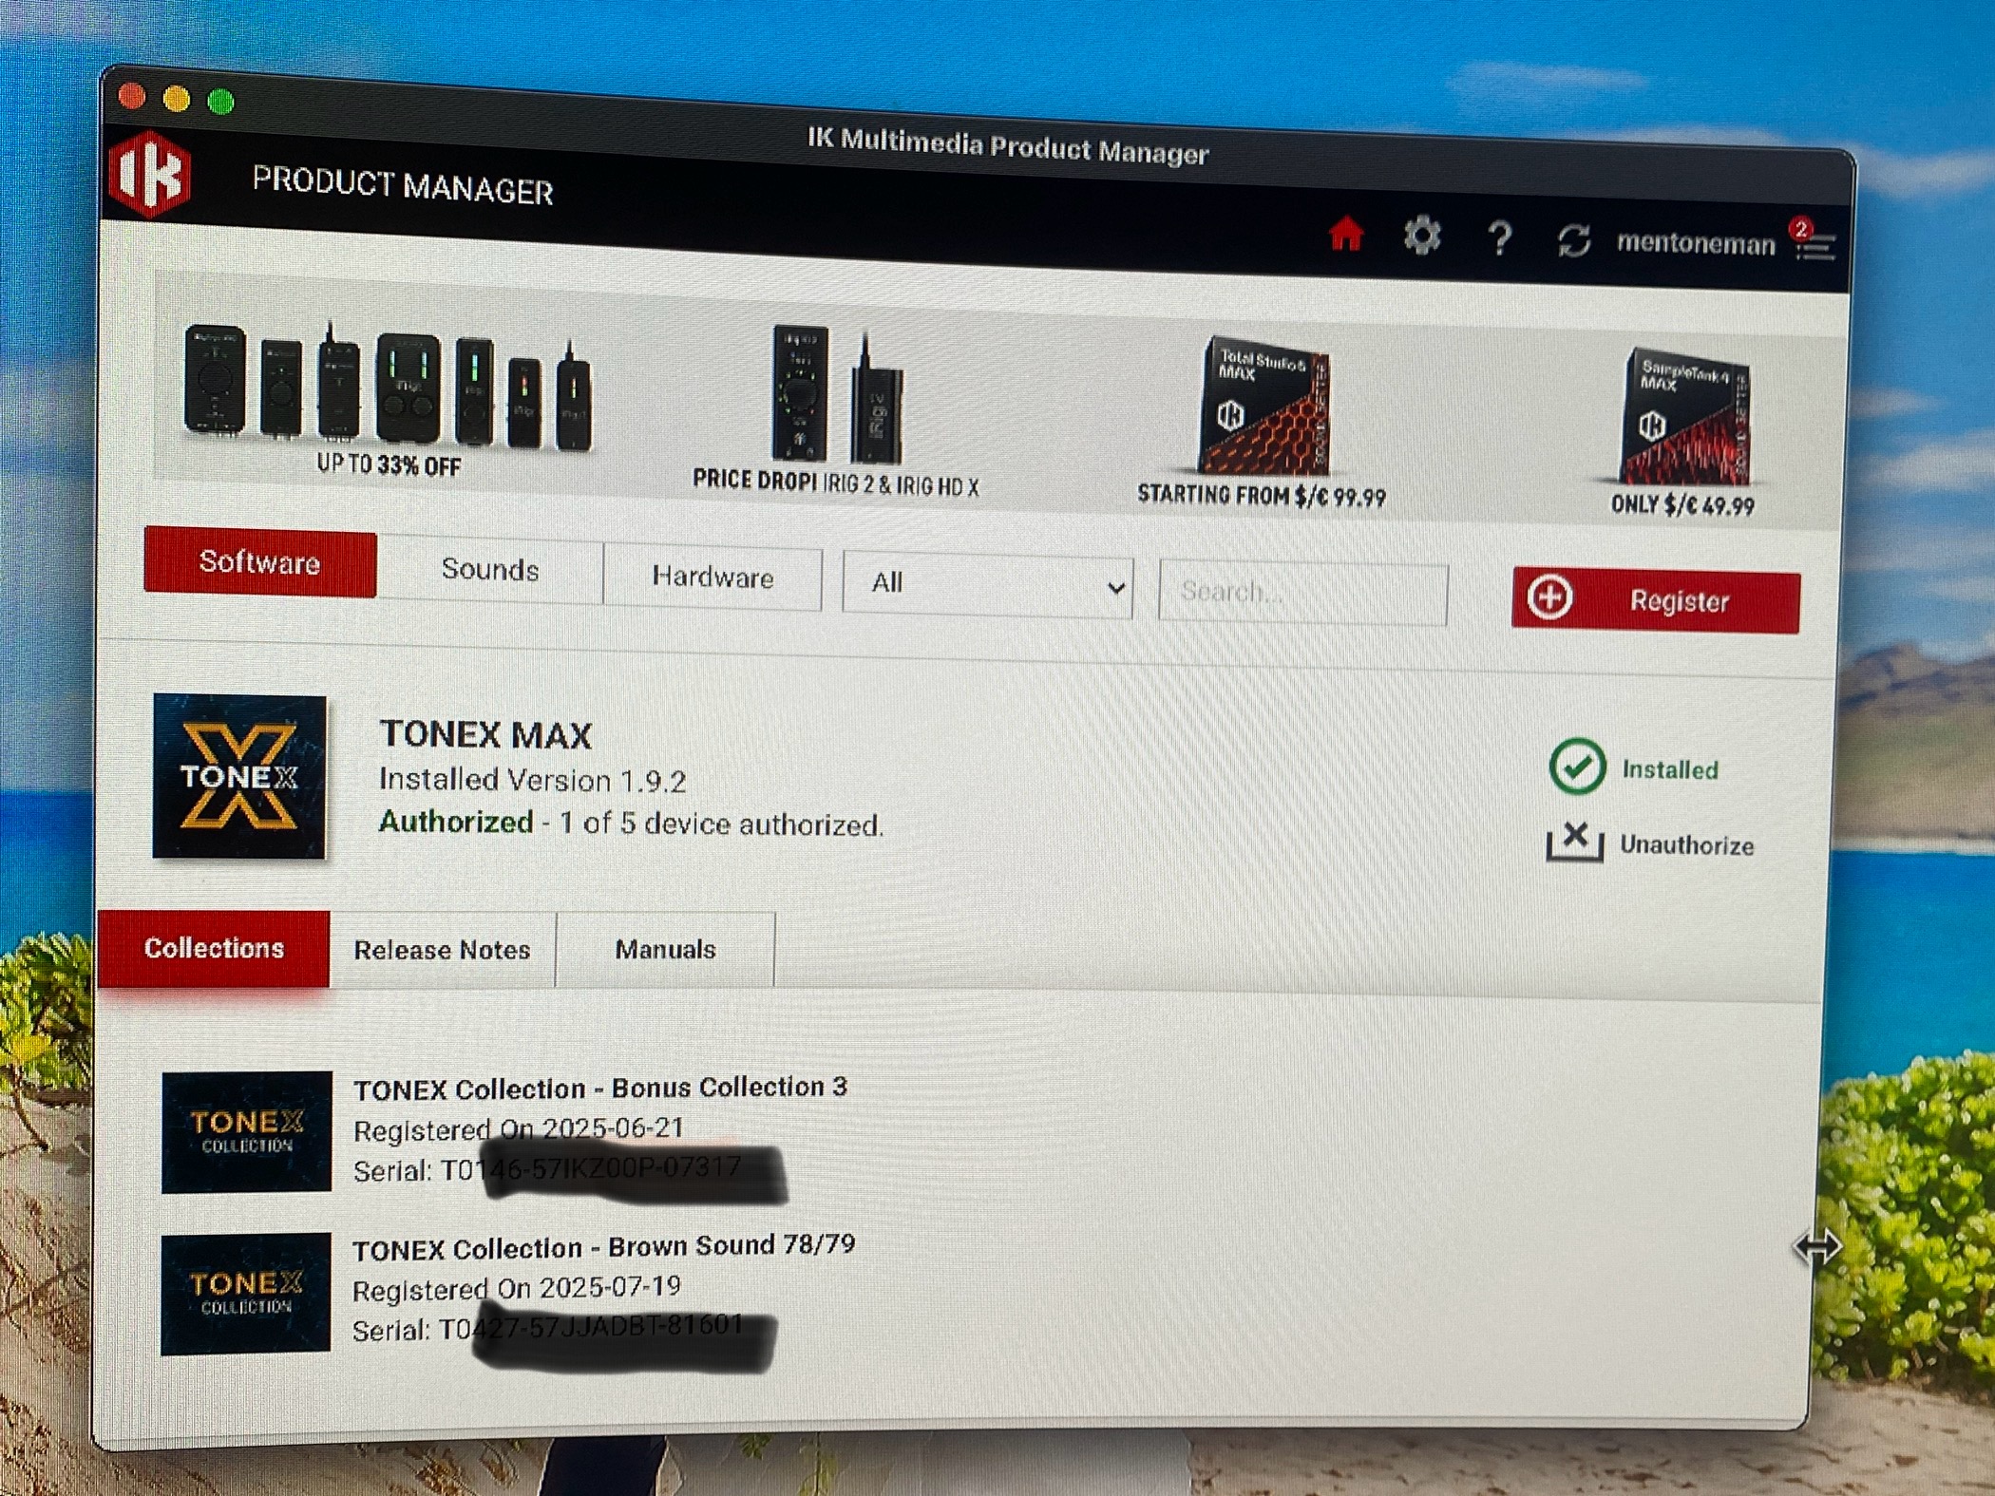
Task: Click the red Home icon
Action: 1345,233
